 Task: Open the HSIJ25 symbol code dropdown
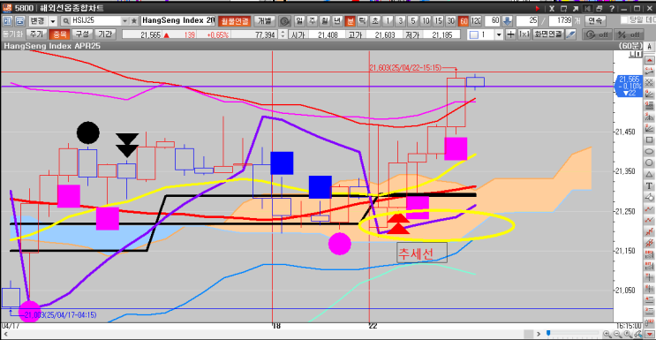125,21
